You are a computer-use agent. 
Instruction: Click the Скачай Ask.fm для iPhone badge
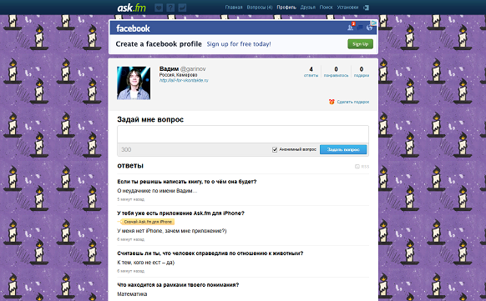click(x=146, y=222)
